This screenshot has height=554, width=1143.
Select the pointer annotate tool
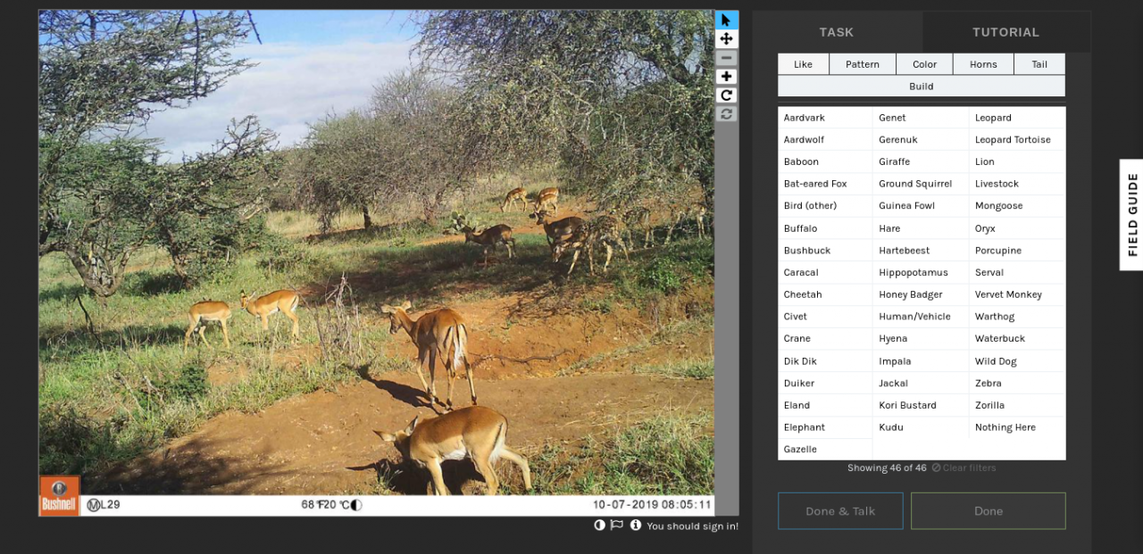[726, 20]
